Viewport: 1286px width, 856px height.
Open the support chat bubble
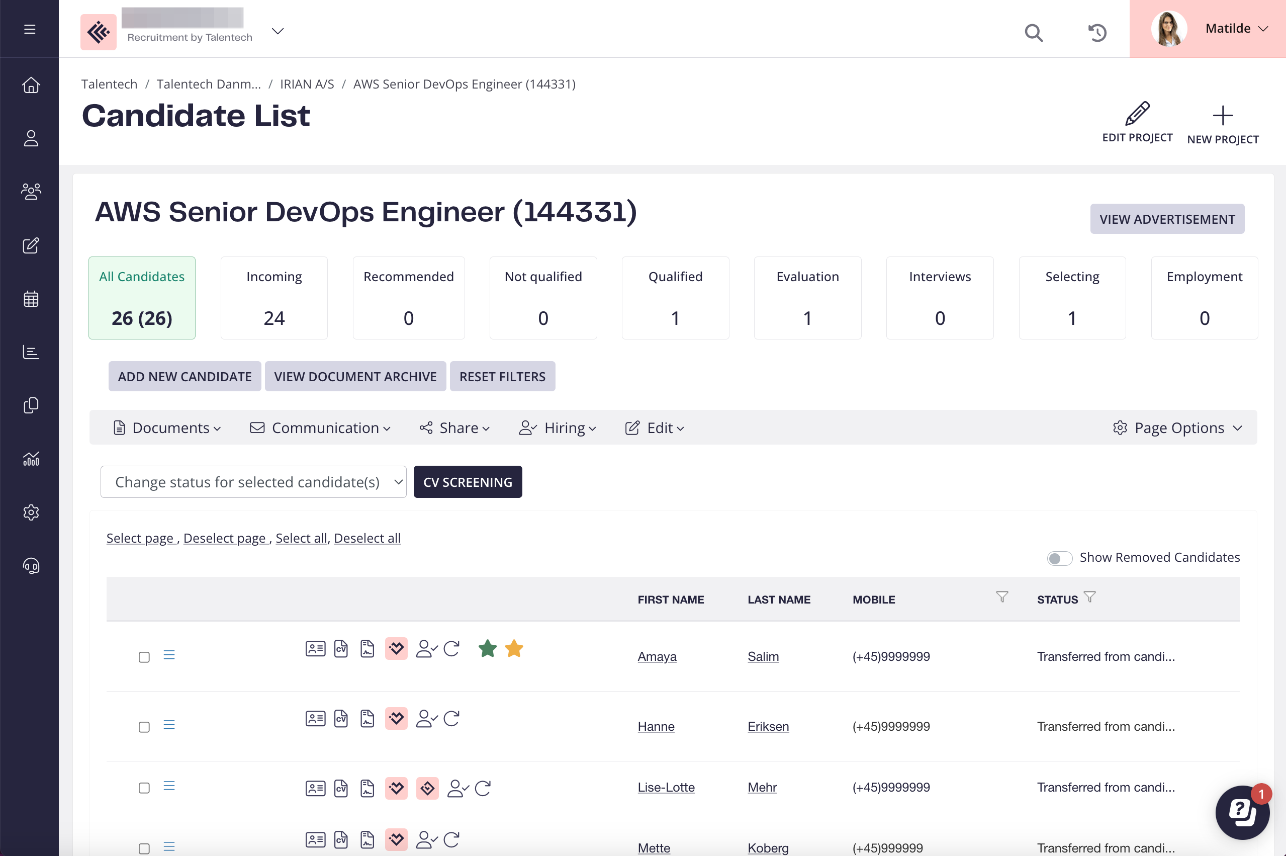coord(1242,812)
